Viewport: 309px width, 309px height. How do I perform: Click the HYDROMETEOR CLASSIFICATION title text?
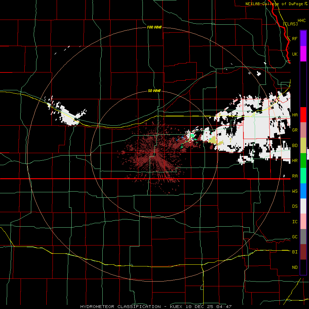121,307
